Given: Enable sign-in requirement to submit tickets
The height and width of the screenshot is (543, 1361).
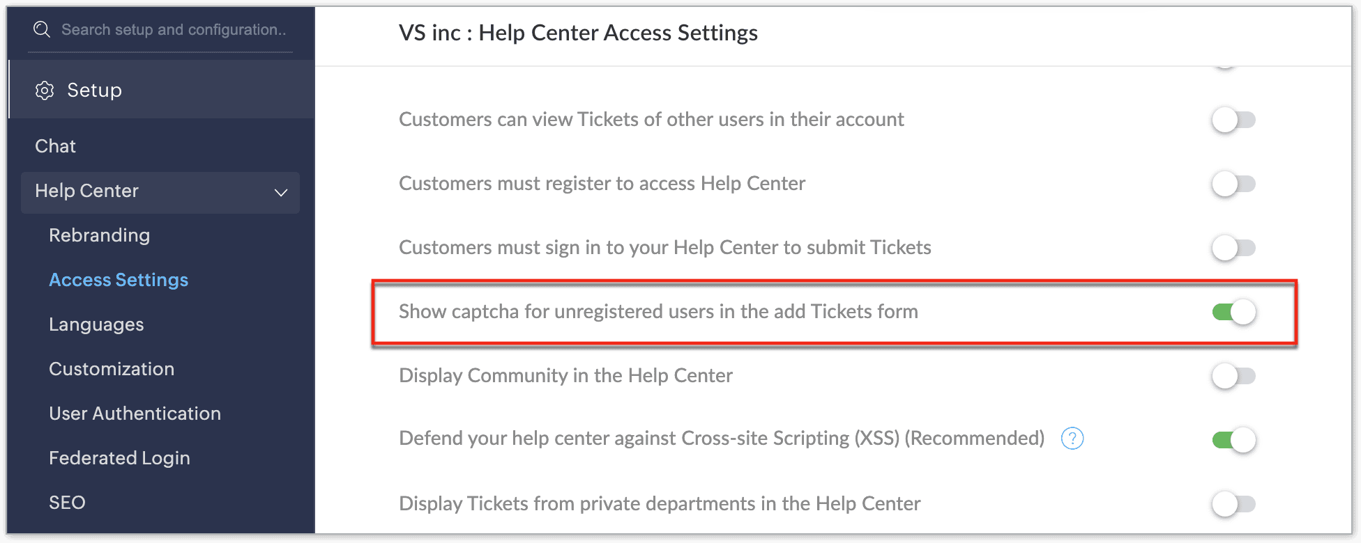Looking at the screenshot, I should click(1233, 248).
